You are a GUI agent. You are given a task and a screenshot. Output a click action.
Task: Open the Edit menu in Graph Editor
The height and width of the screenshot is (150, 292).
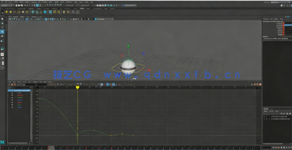tap(10, 82)
